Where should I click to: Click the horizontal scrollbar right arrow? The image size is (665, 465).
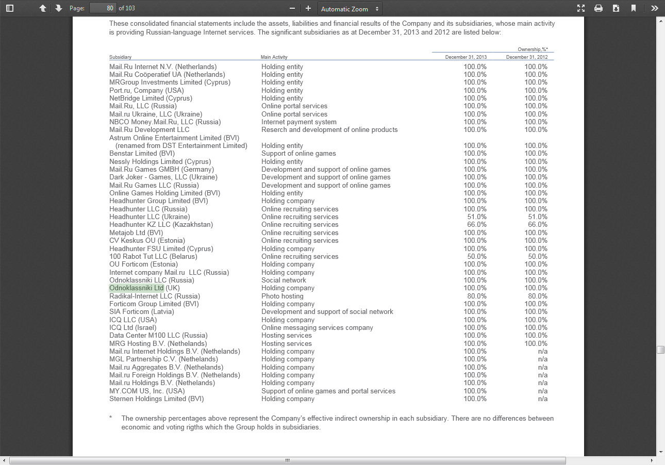tap(653, 461)
